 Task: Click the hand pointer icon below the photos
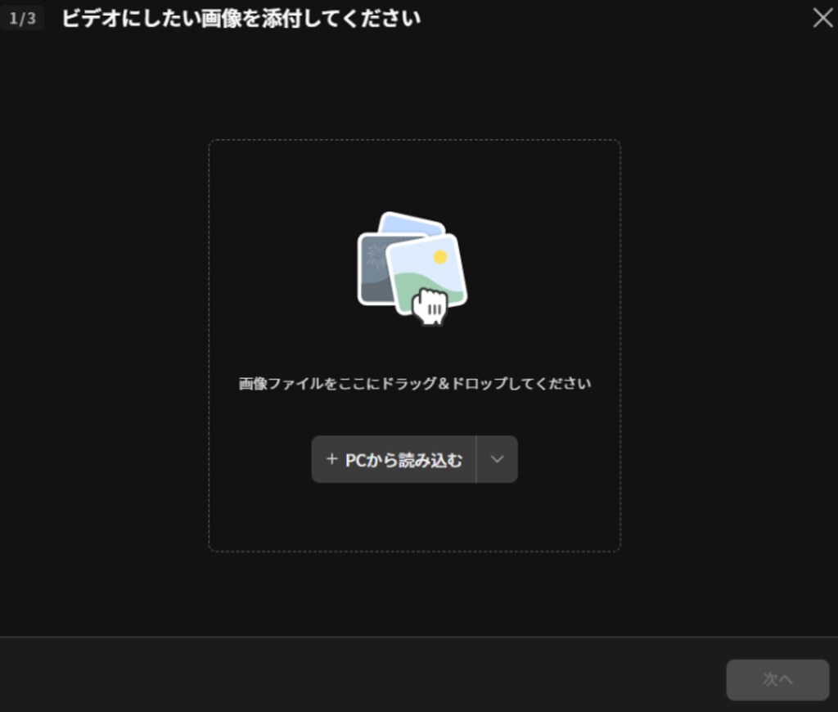(x=429, y=307)
